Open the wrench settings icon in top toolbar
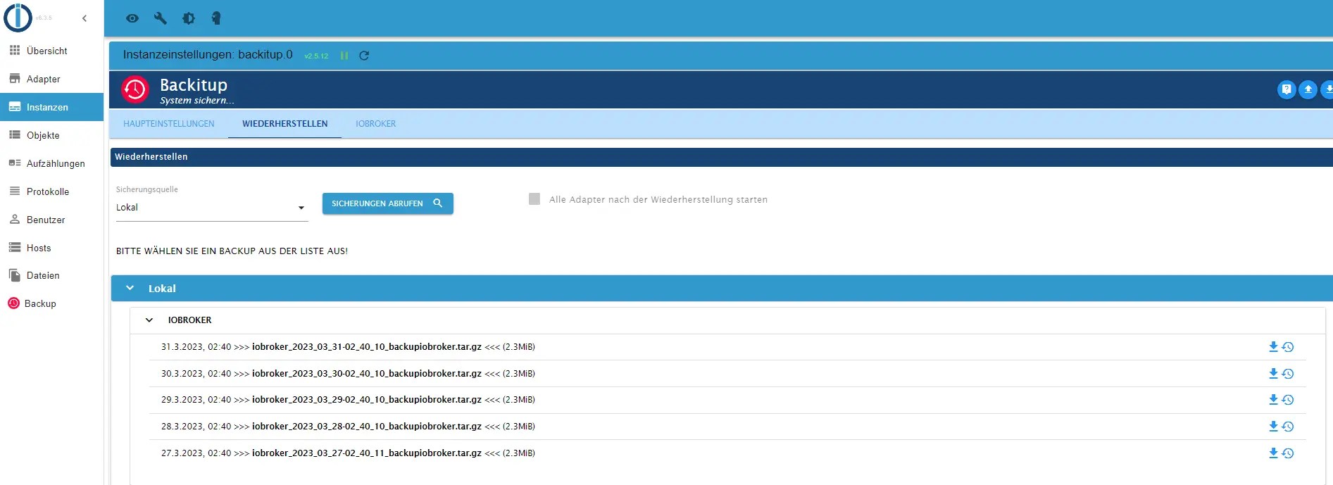This screenshot has height=485, width=1333. pyautogui.click(x=161, y=18)
